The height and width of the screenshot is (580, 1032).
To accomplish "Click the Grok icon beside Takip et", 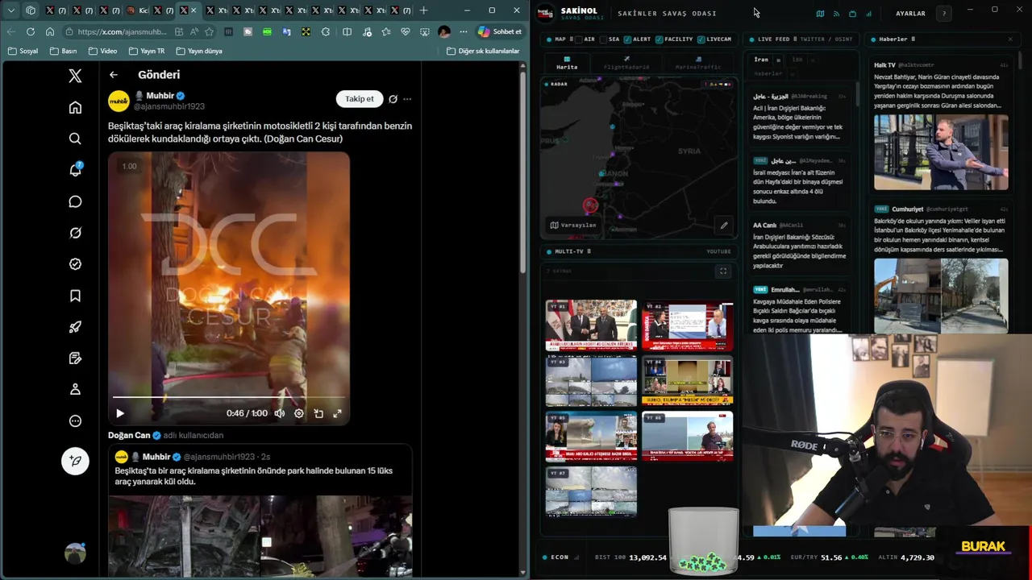I will (x=393, y=99).
